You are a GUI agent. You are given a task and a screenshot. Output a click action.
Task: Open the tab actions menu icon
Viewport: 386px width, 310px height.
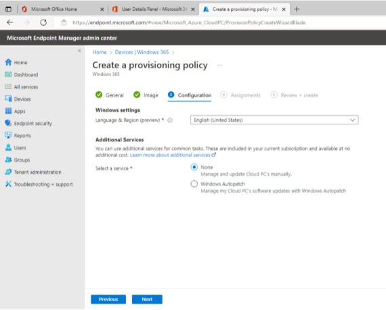click(x=8, y=9)
